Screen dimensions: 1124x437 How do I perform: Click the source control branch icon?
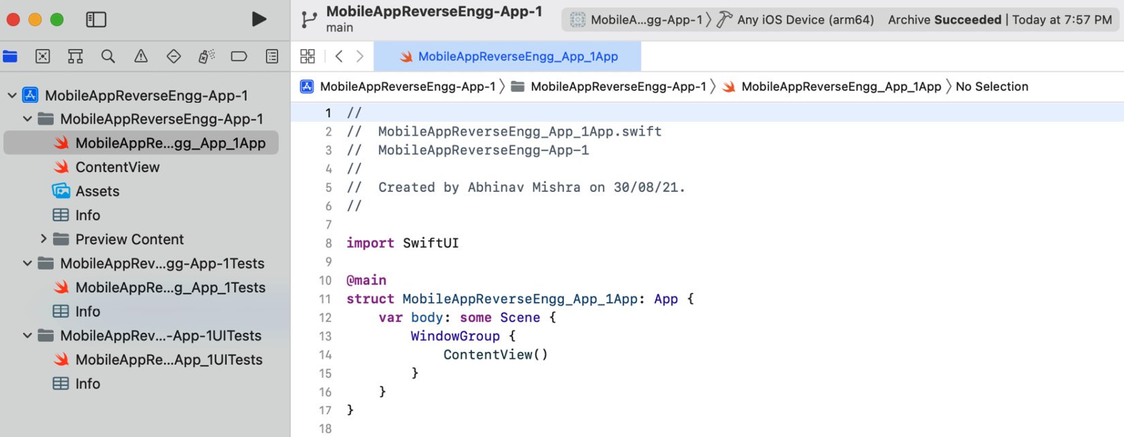click(x=309, y=20)
